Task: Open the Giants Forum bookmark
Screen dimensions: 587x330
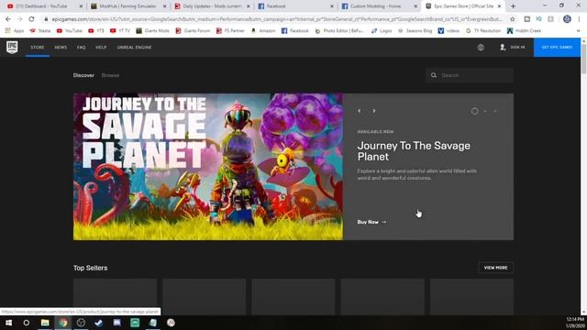Action: [193, 30]
